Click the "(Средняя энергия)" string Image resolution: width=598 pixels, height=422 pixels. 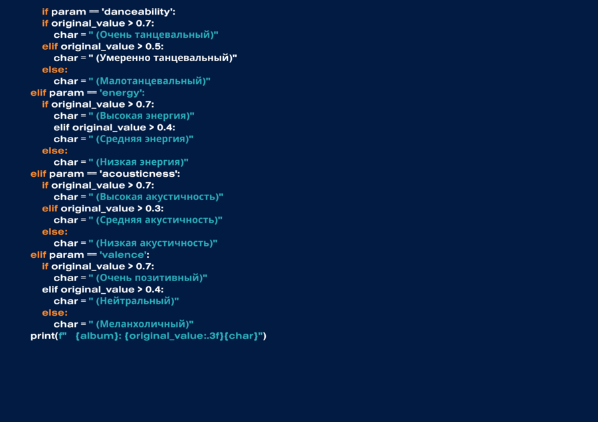point(141,139)
